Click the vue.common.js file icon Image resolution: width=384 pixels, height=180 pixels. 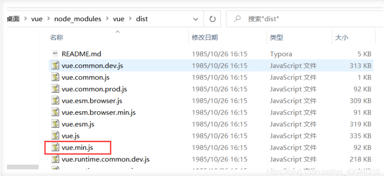point(55,77)
